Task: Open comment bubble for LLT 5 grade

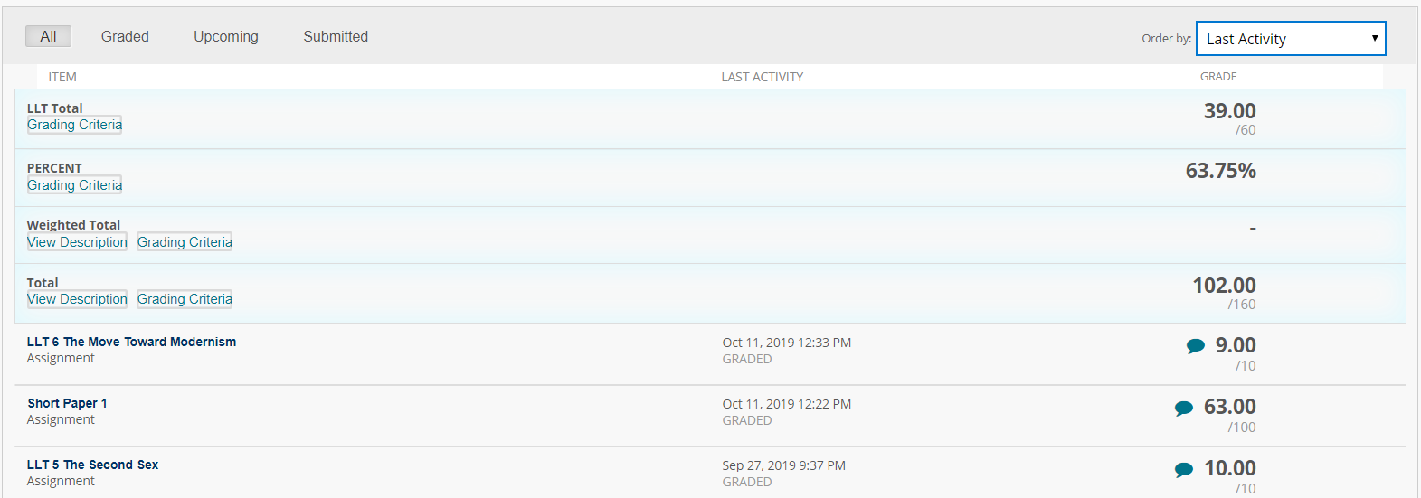Action: (1183, 469)
